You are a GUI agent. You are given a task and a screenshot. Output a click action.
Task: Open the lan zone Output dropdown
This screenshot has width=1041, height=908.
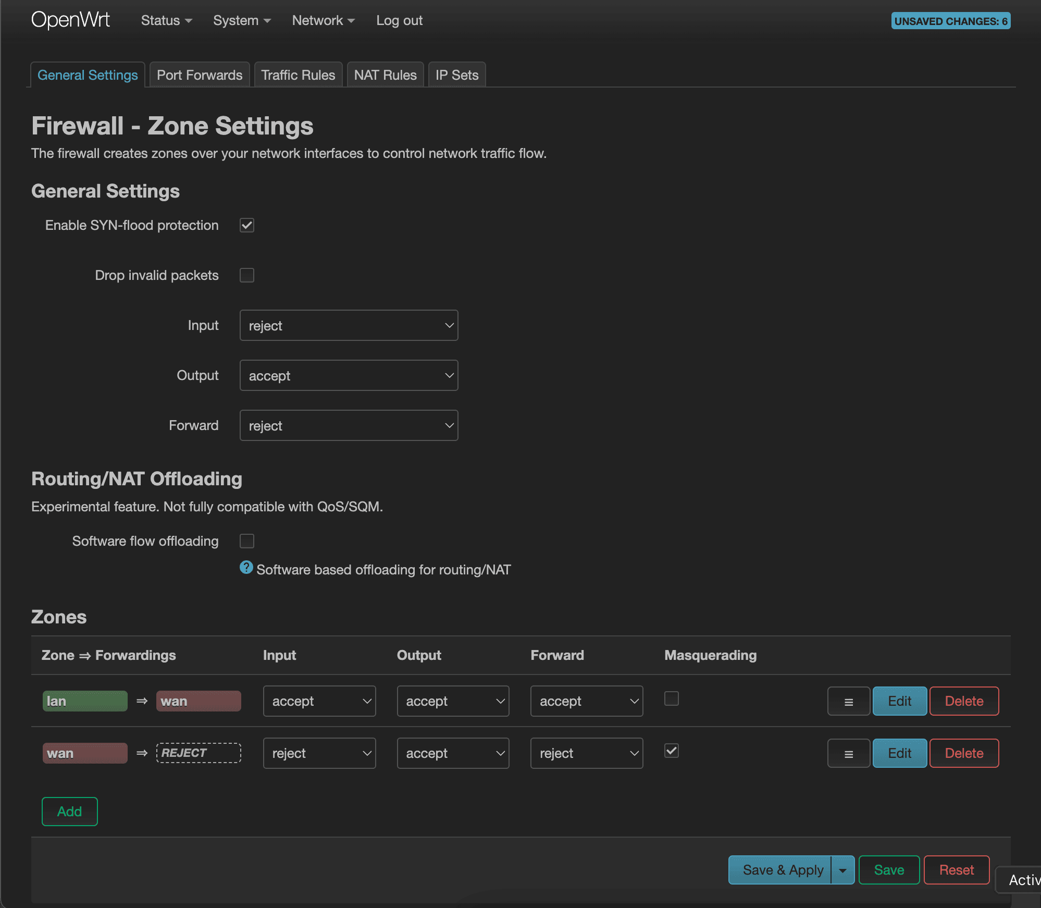tap(453, 701)
